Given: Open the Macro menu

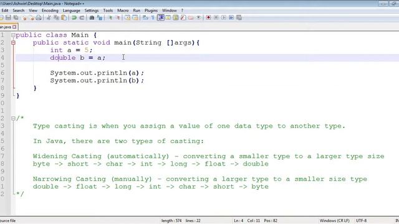Looking at the screenshot, I should click(x=123, y=11).
